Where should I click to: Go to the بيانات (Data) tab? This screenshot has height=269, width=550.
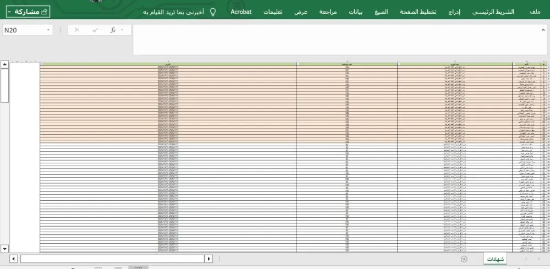pyautogui.click(x=356, y=12)
